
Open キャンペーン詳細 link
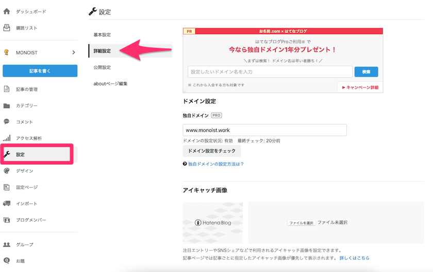[x=360, y=87]
